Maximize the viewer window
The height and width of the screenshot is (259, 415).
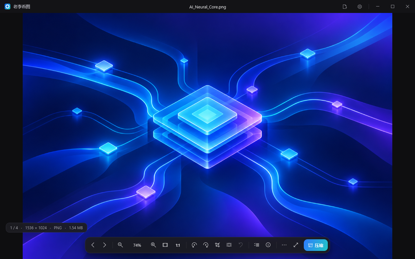tap(393, 6)
